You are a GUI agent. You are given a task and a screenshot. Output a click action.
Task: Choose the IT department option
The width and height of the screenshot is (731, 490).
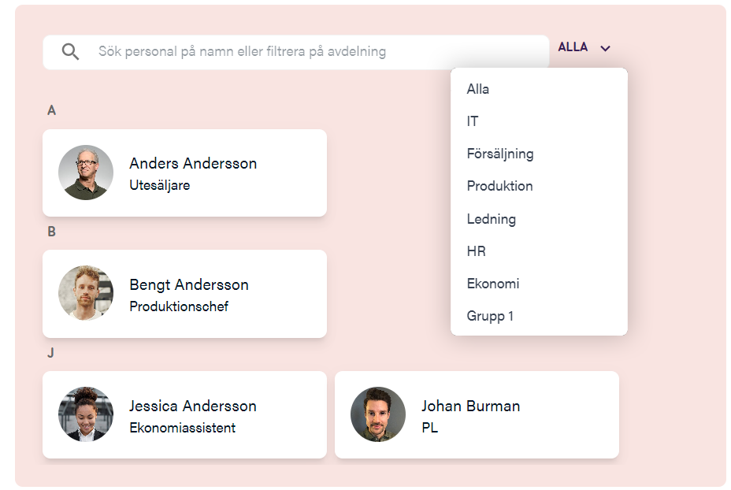[x=473, y=121]
